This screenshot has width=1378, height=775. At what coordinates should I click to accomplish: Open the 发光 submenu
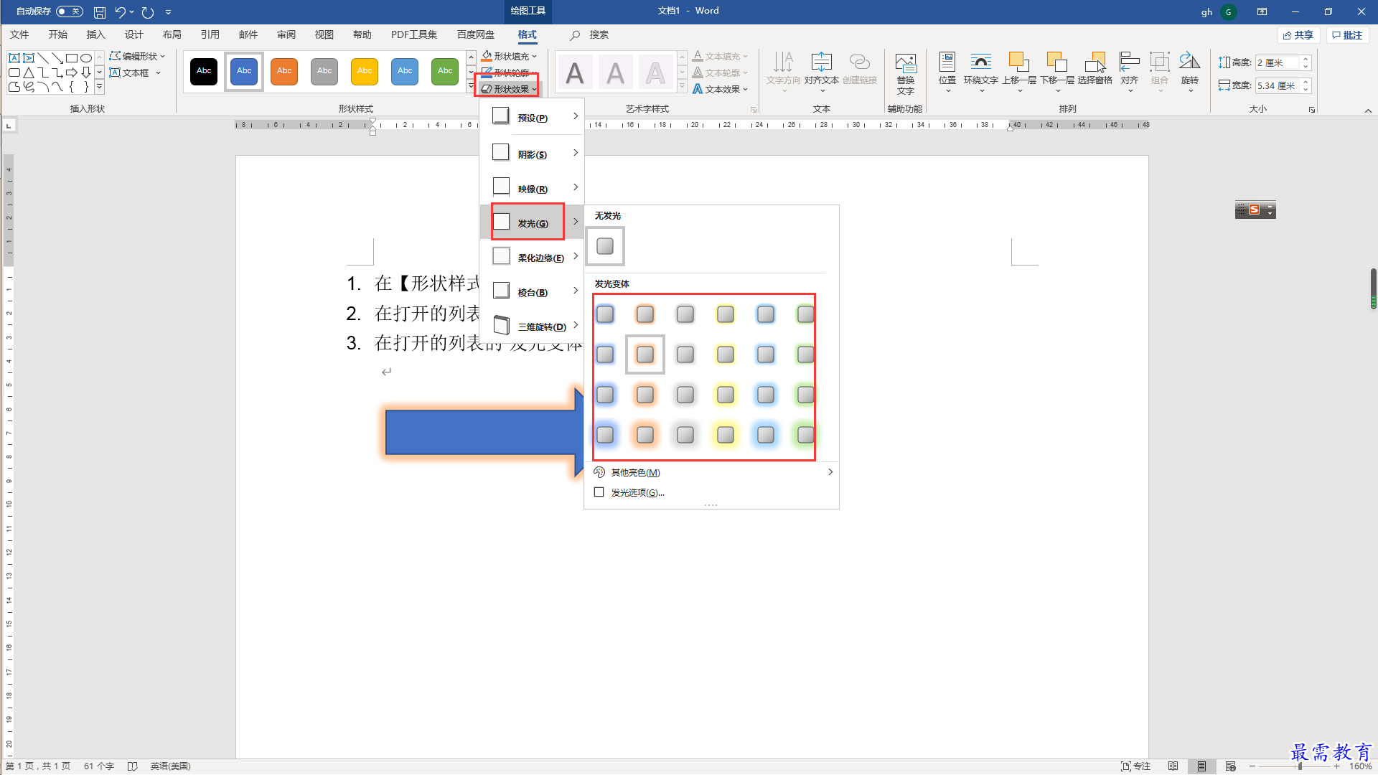coord(532,222)
